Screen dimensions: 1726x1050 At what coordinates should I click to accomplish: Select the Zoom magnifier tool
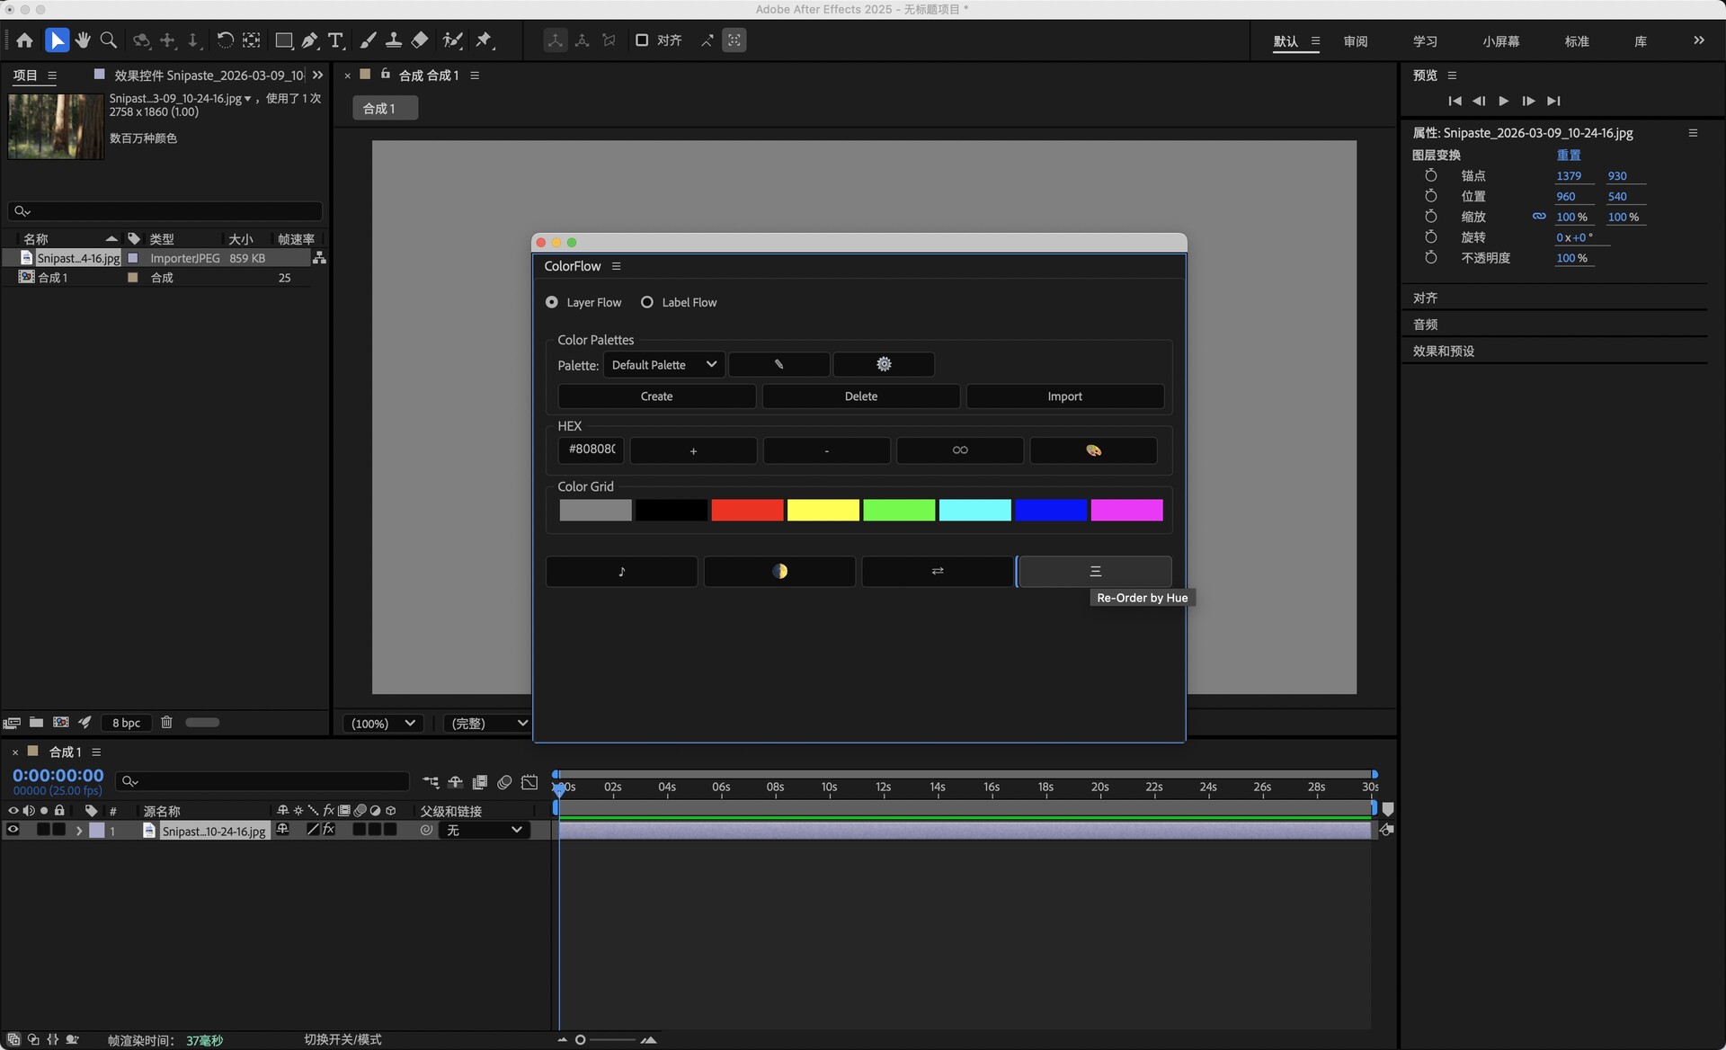(109, 40)
